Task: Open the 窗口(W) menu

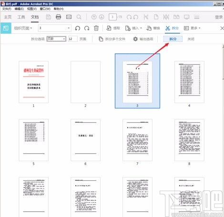Action: (x=45, y=9)
